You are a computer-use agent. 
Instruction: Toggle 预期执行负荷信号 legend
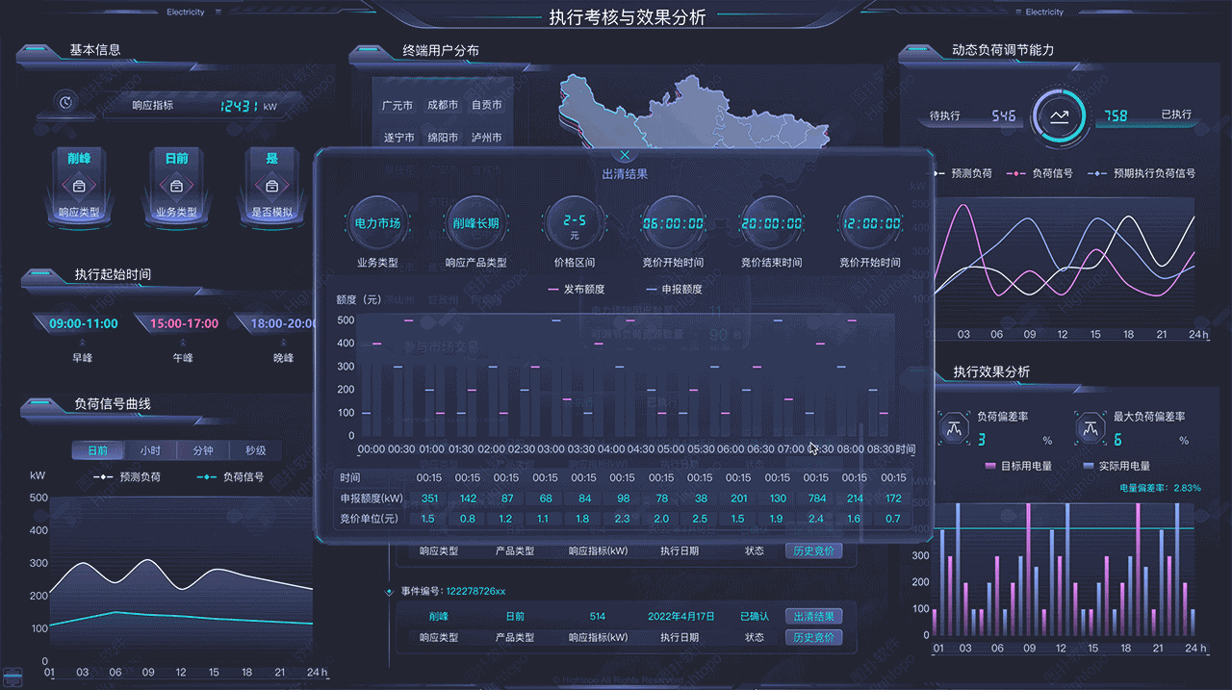pyautogui.click(x=1142, y=173)
